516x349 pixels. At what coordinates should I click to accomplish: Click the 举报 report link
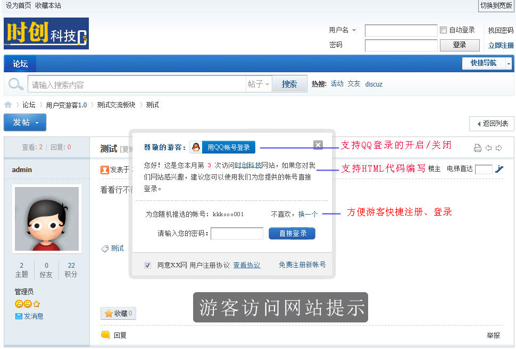click(493, 335)
